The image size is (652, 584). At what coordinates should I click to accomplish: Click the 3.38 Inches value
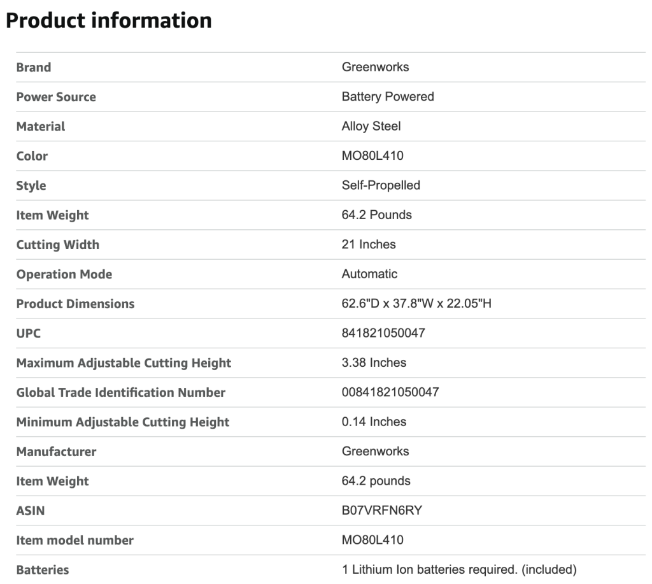(374, 362)
